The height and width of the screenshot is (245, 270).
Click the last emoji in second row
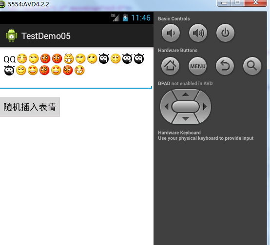coord(79,70)
